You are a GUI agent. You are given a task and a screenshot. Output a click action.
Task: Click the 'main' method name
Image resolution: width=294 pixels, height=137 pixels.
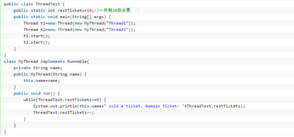click(x=65, y=17)
